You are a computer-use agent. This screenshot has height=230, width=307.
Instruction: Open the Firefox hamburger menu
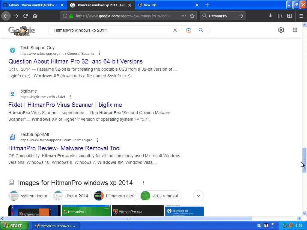click(x=301, y=16)
